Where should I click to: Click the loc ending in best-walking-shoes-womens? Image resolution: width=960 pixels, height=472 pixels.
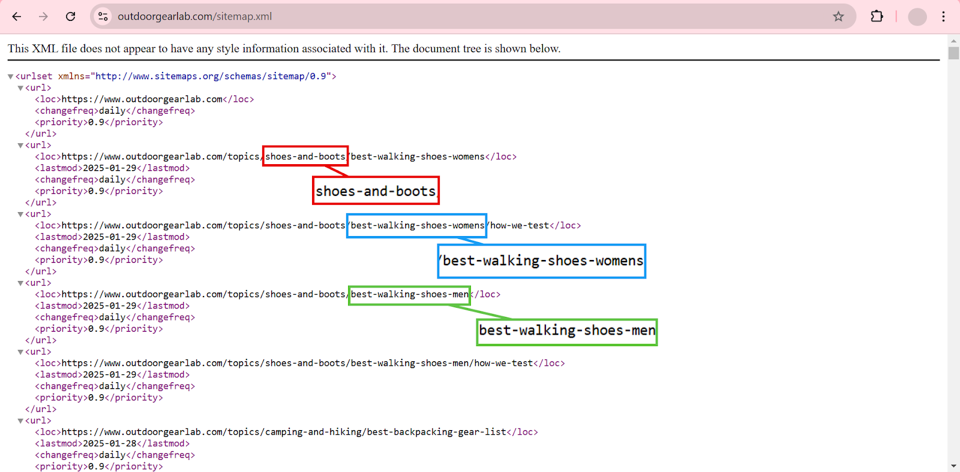pyautogui.click(x=275, y=157)
